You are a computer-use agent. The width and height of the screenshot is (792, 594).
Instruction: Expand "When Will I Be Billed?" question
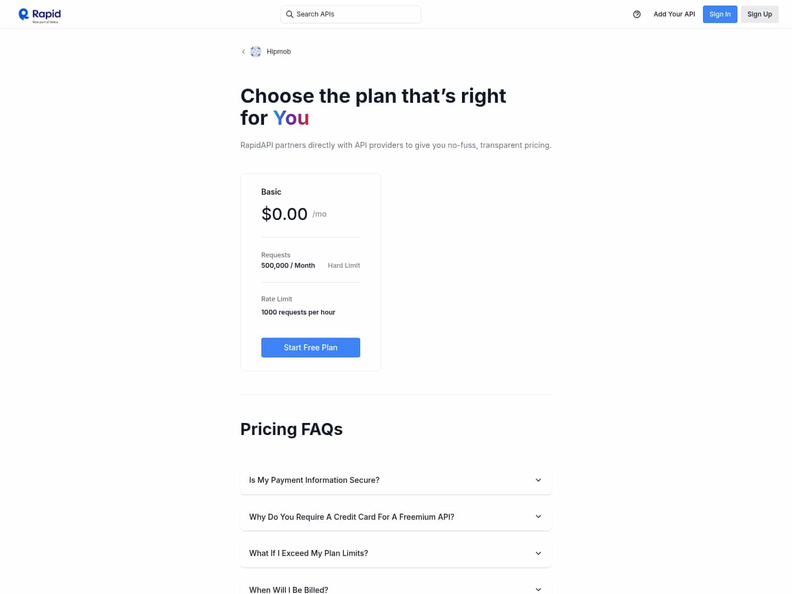pyautogui.click(x=289, y=590)
